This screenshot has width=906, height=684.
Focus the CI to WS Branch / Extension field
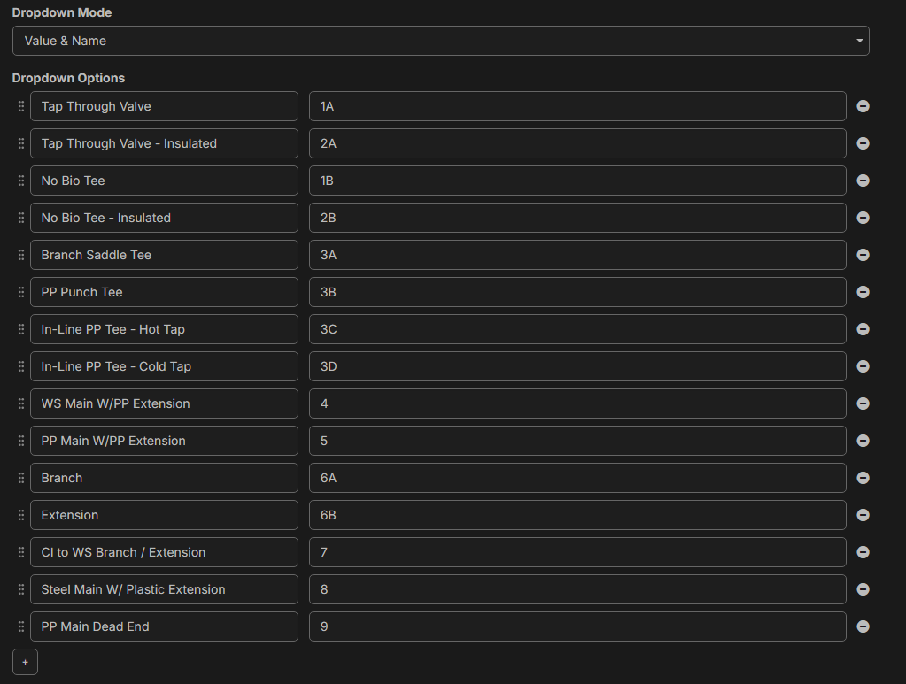click(164, 552)
